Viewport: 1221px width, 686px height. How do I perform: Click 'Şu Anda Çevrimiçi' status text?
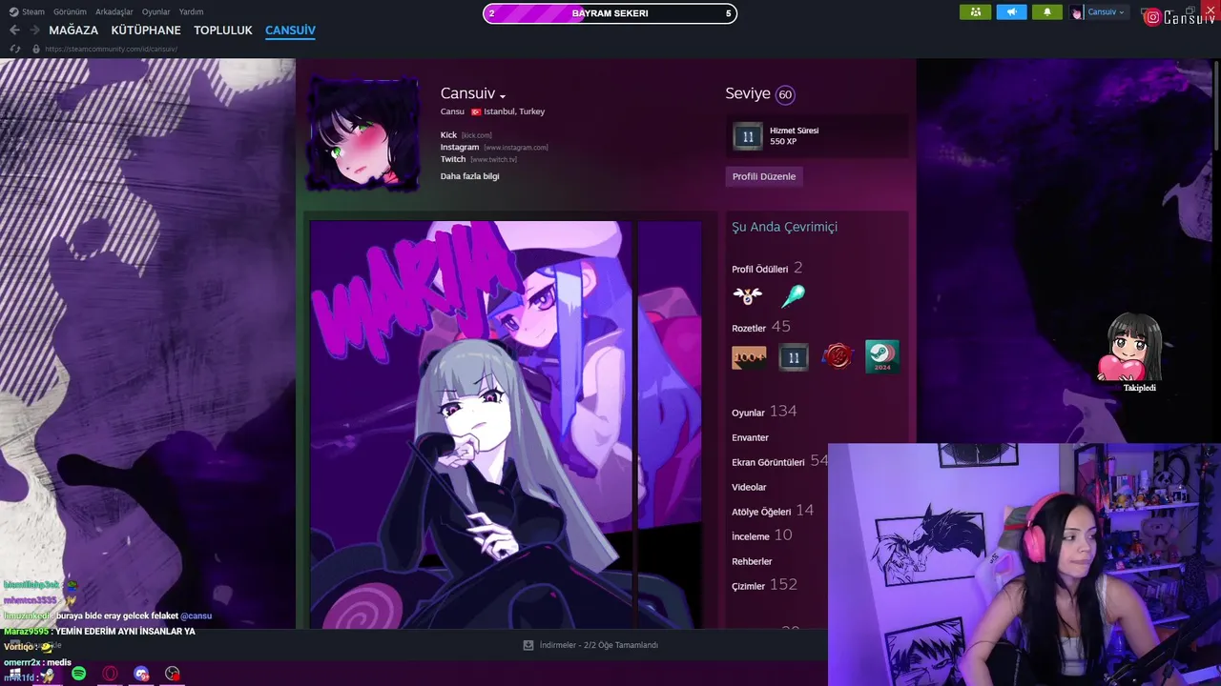point(784,227)
